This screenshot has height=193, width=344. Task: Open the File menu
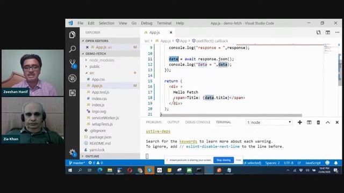[x=80, y=23]
